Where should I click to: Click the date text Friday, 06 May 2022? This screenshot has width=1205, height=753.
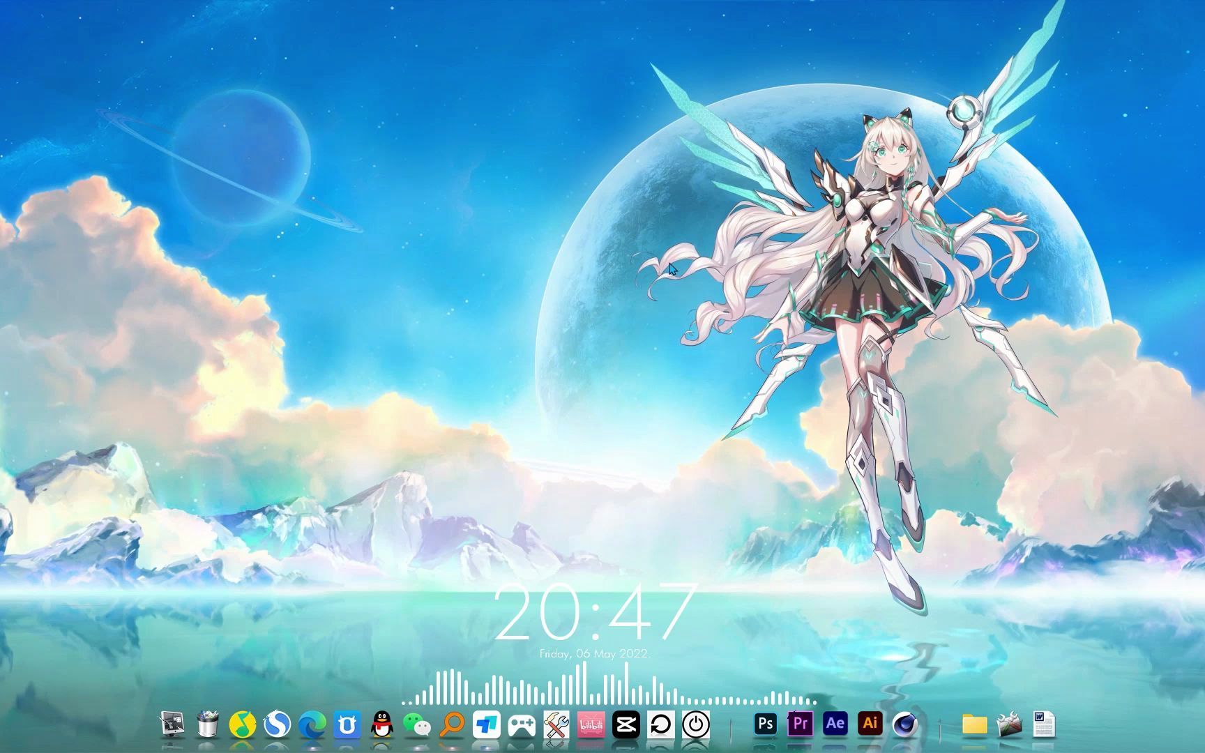(x=595, y=654)
